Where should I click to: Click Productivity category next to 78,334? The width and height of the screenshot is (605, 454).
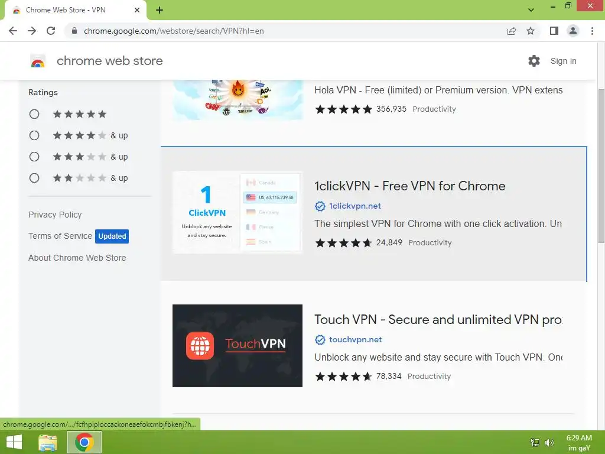pyautogui.click(x=429, y=377)
